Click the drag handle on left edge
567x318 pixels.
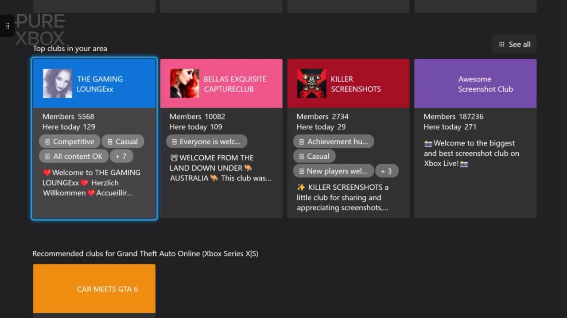(8, 26)
